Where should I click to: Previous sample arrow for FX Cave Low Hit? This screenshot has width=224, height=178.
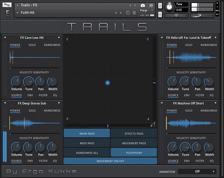(x=5, y=37)
